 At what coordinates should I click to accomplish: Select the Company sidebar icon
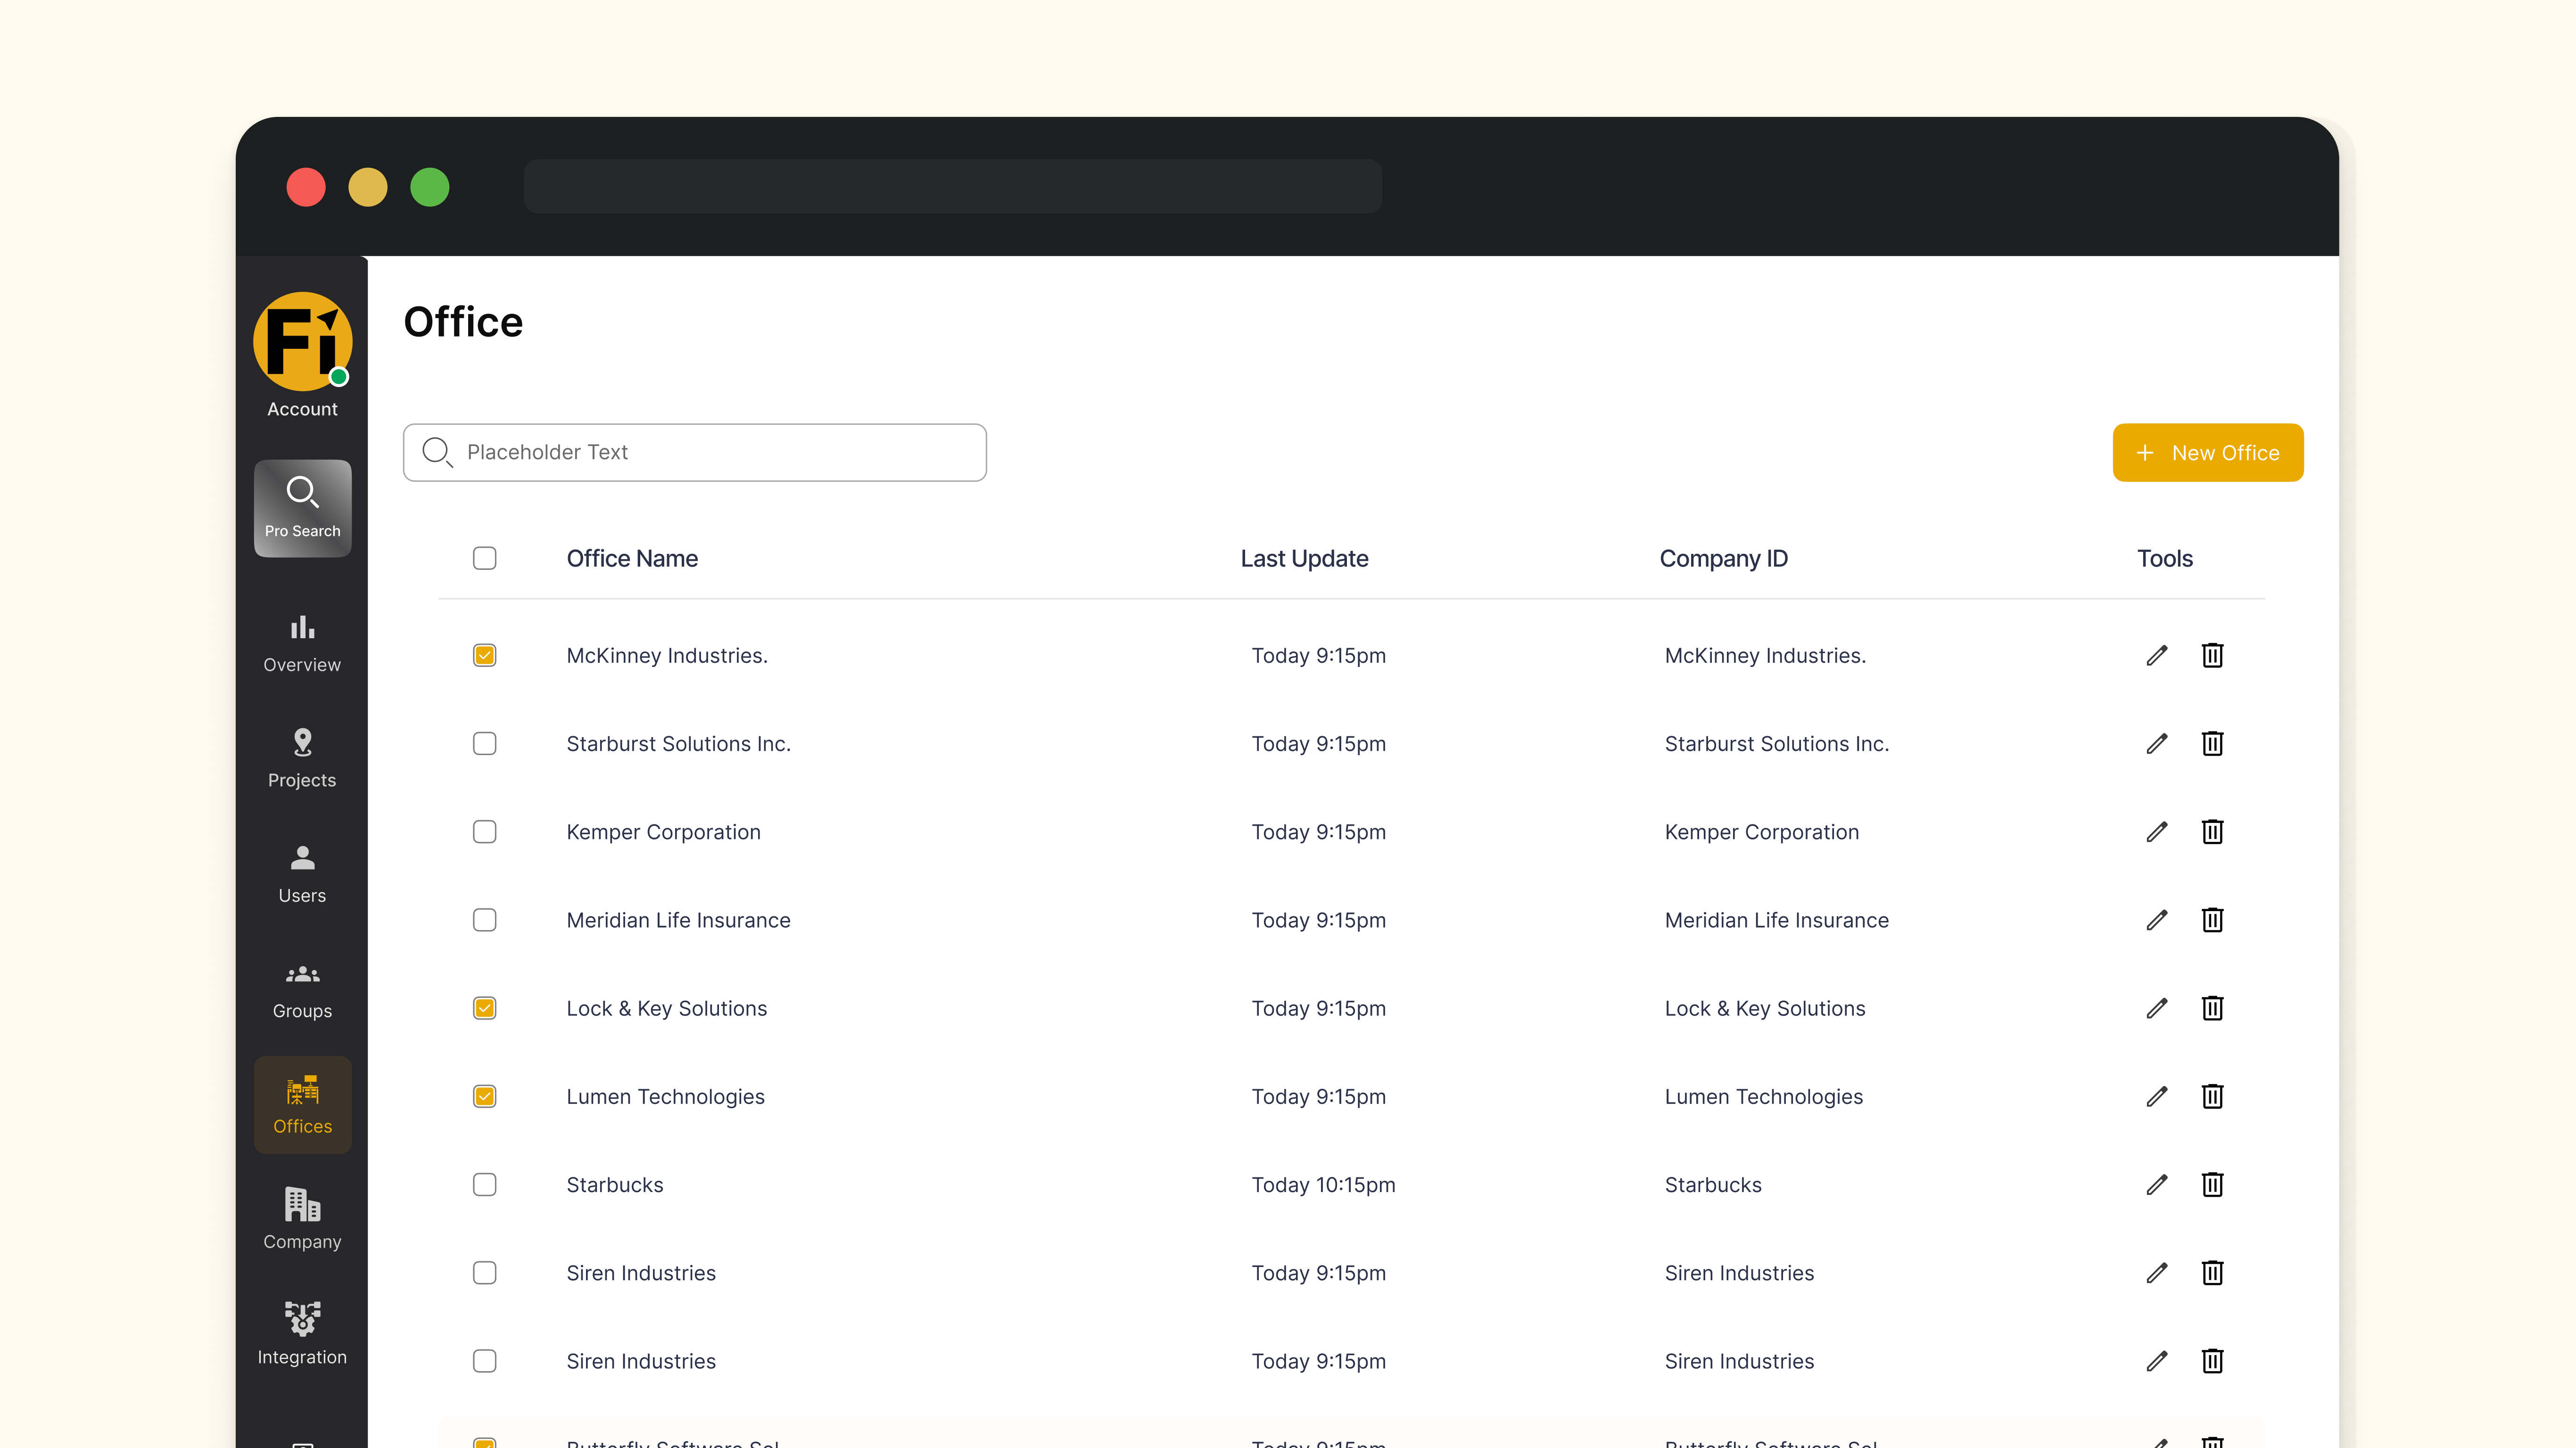[302, 1219]
